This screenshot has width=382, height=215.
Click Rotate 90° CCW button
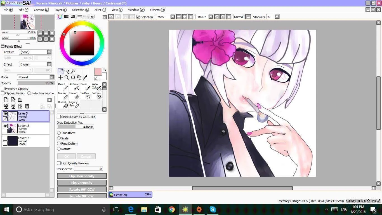(x=82, y=190)
